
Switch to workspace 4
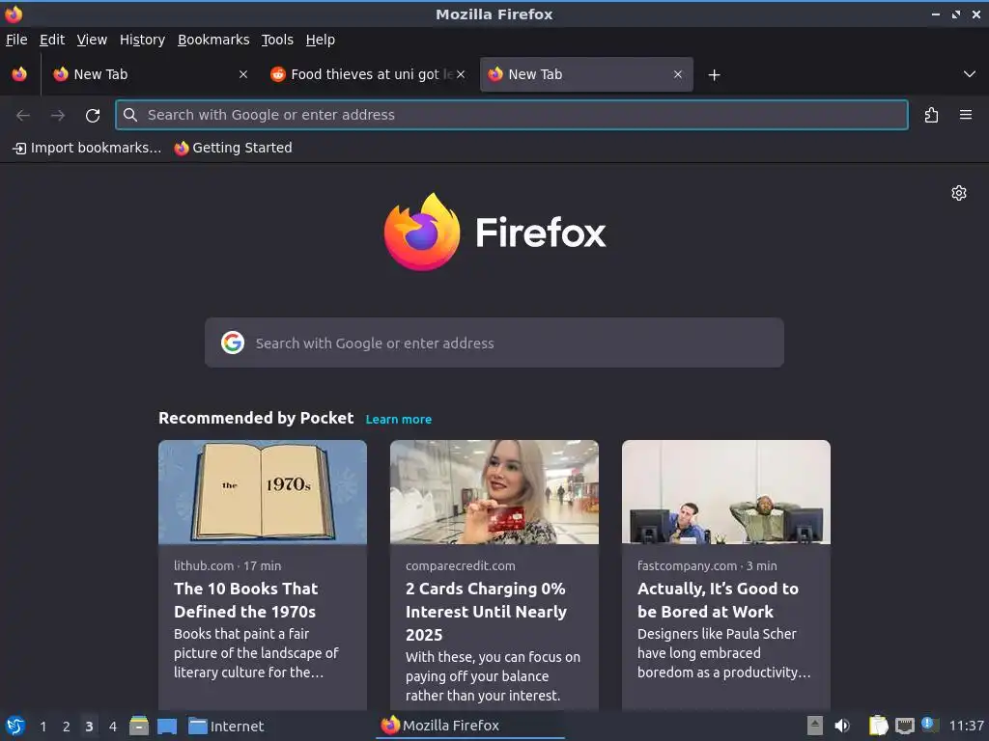(113, 727)
